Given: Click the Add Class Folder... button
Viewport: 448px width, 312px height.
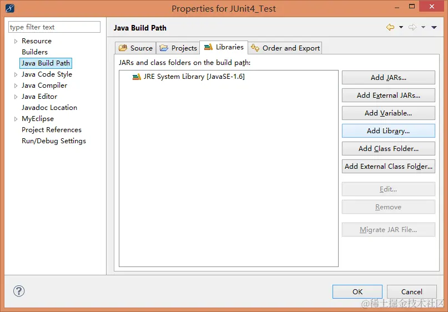Looking at the screenshot, I should [388, 149].
